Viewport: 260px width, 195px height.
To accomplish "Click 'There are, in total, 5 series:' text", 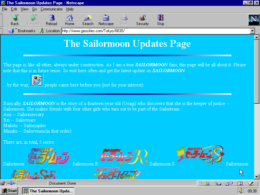I will 29,142.
